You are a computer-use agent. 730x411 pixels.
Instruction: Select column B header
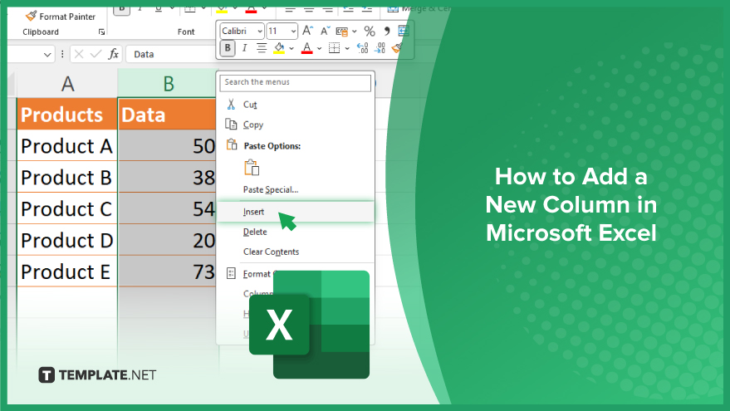[168, 84]
